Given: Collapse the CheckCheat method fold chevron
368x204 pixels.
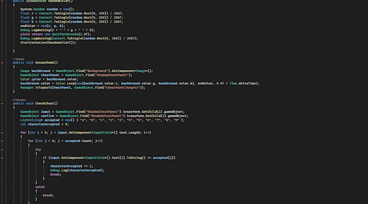Looking at the screenshot, I should tap(2, 104).
